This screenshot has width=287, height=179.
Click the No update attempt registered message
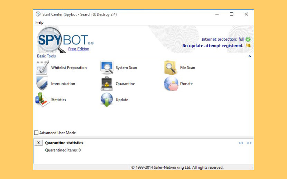(x=213, y=46)
